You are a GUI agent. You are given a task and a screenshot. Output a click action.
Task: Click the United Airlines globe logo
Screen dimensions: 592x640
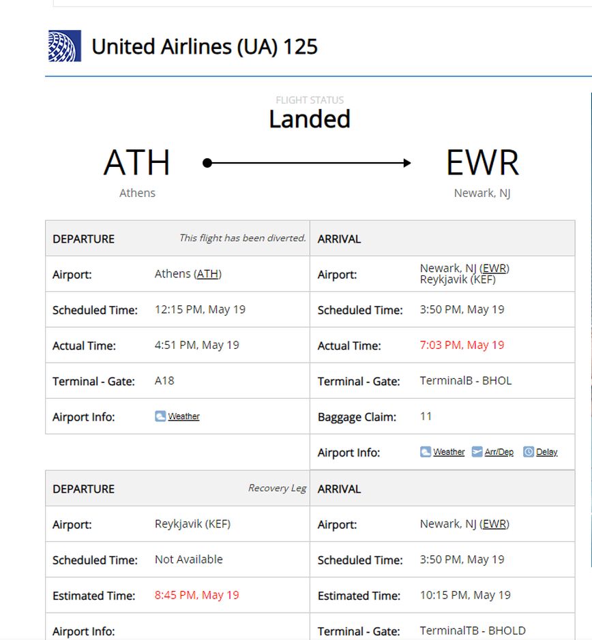[x=65, y=46]
